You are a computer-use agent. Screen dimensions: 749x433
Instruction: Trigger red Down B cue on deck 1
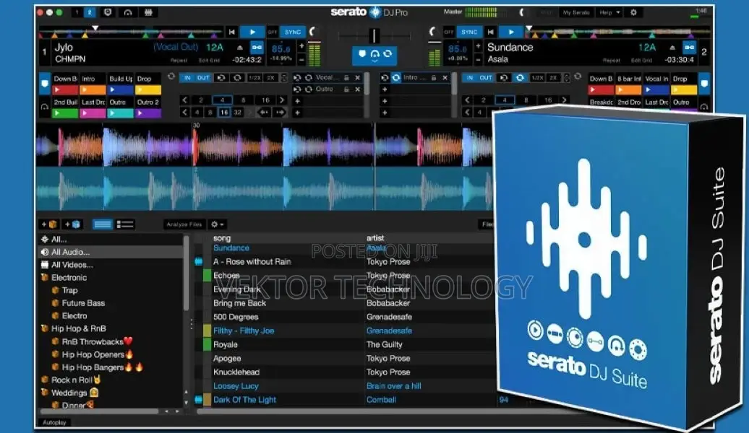(x=66, y=89)
